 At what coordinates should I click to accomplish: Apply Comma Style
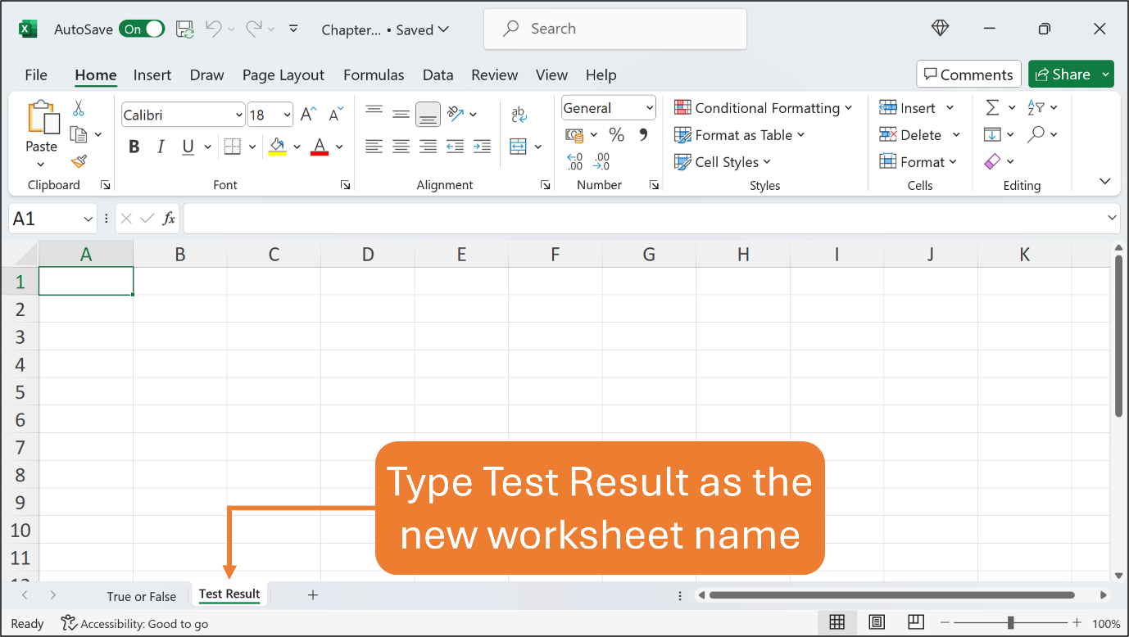[643, 134]
